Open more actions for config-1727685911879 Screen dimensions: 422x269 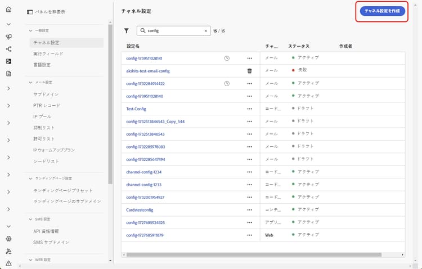click(249, 235)
